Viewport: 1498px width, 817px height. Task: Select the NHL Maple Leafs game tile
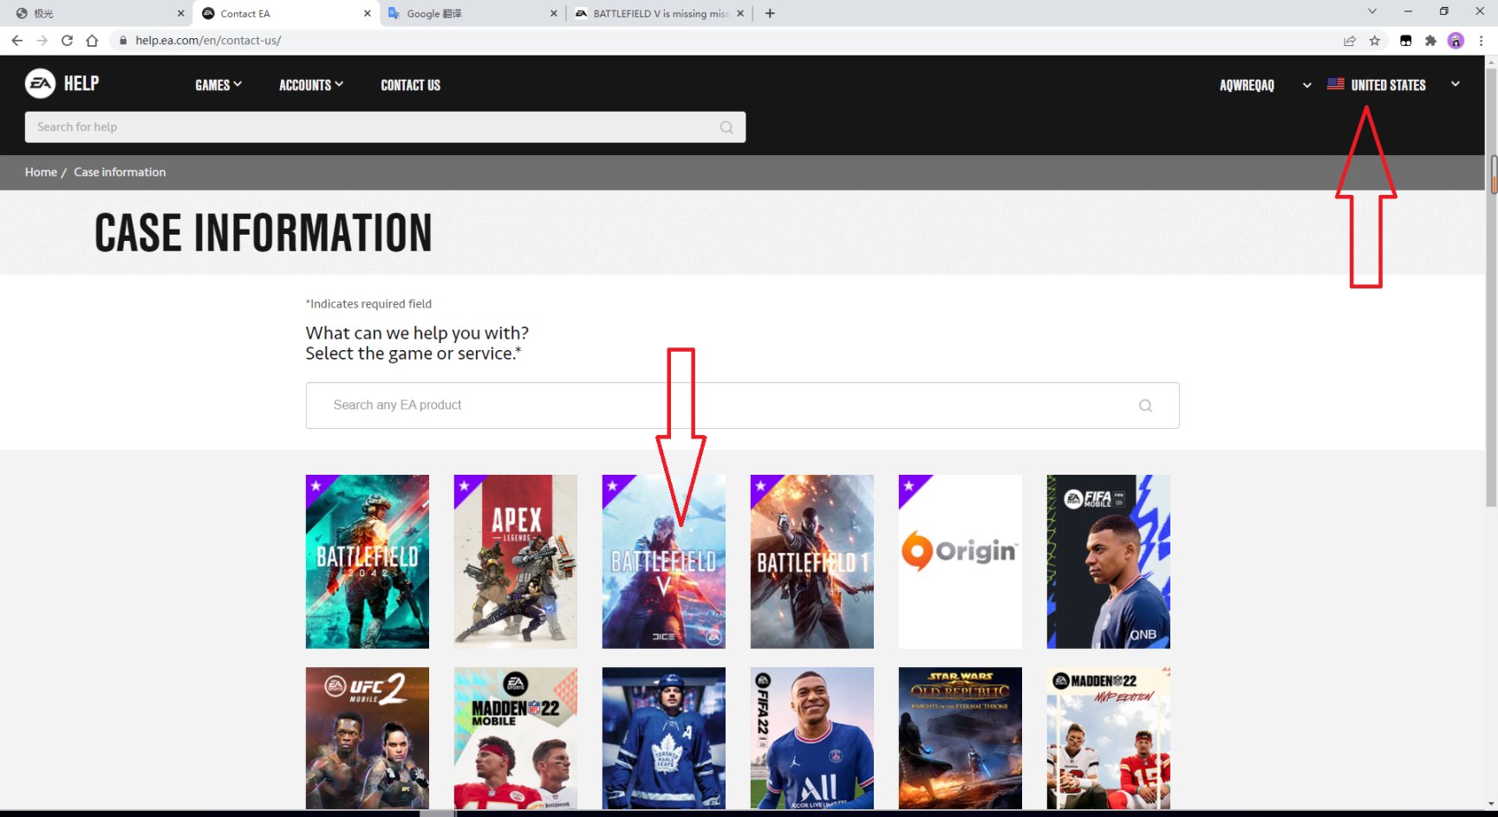tap(664, 738)
